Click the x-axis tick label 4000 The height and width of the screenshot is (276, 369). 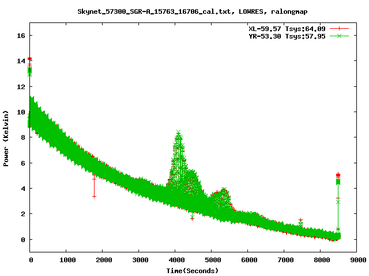pyautogui.click(x=176, y=260)
